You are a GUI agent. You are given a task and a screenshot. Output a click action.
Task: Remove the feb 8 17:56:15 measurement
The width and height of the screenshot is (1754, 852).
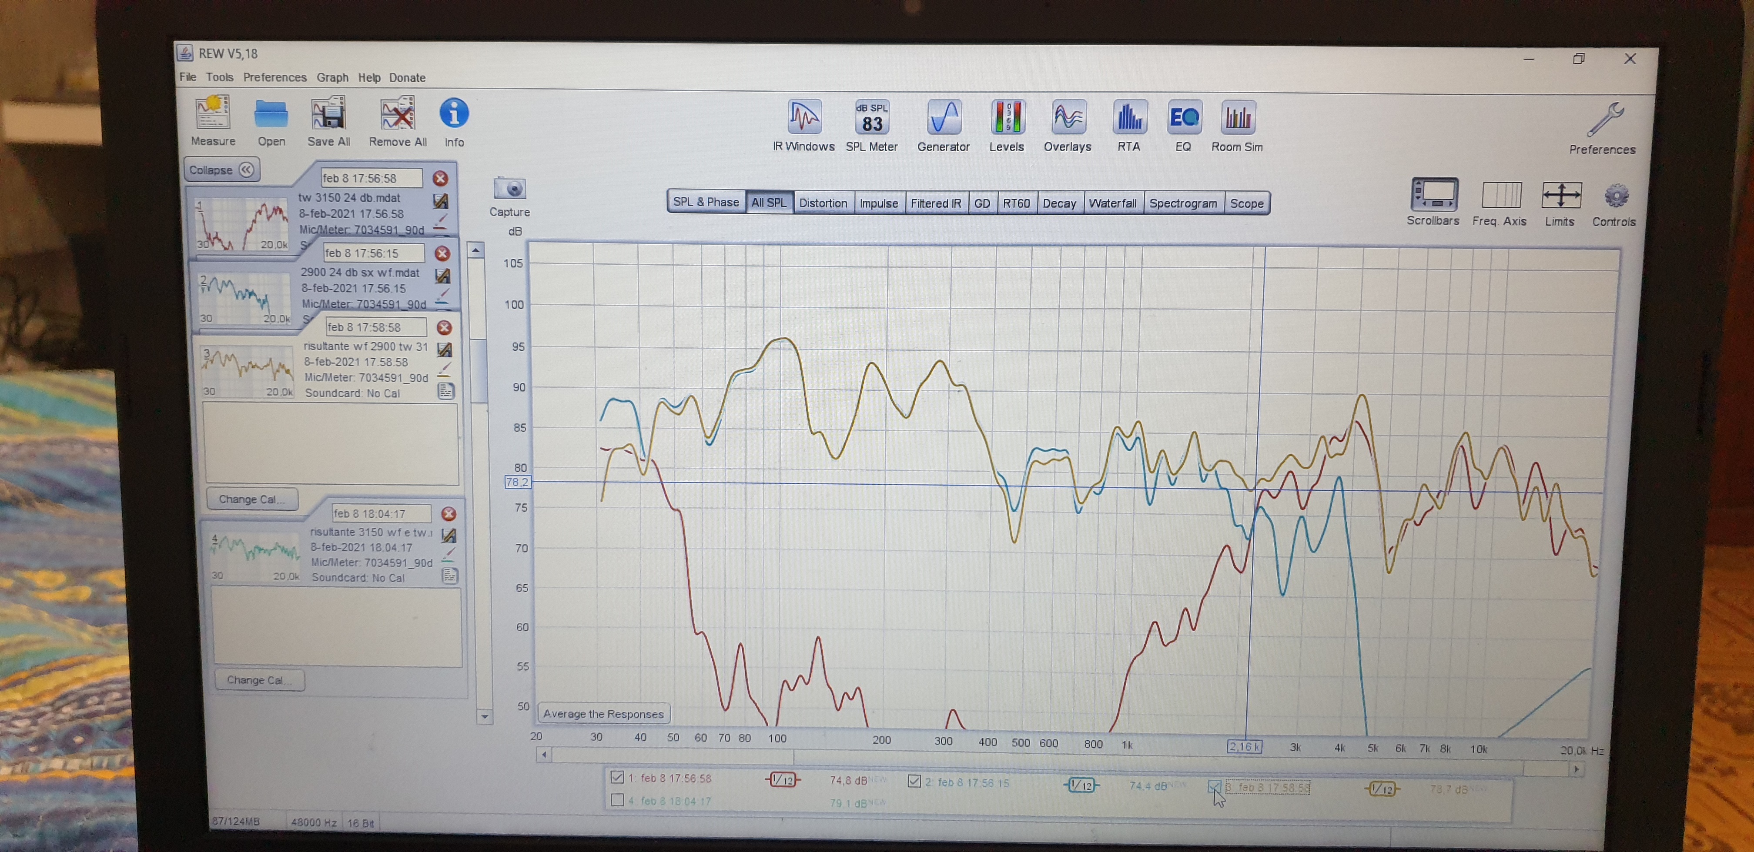(442, 253)
